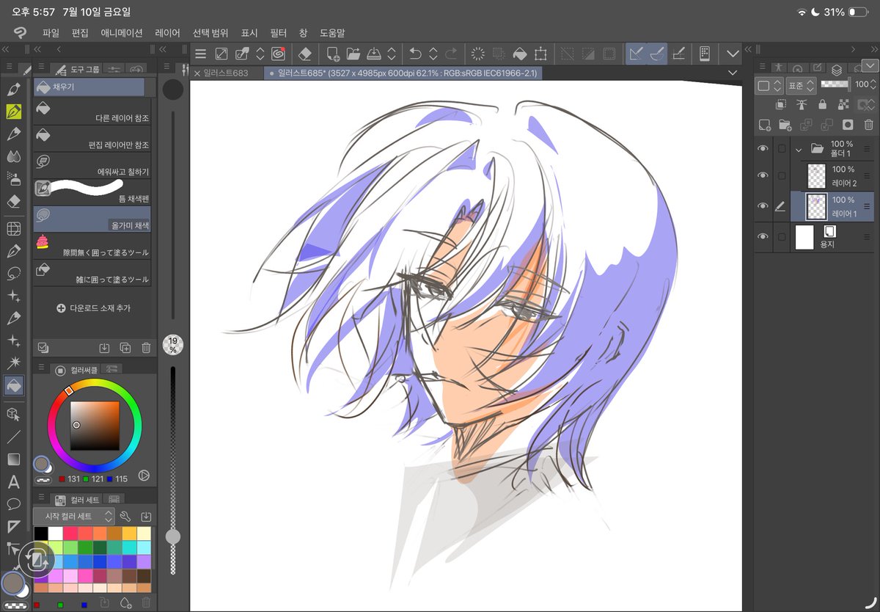Open the 시작 컬러 세트 color set dropdown

[x=74, y=516]
